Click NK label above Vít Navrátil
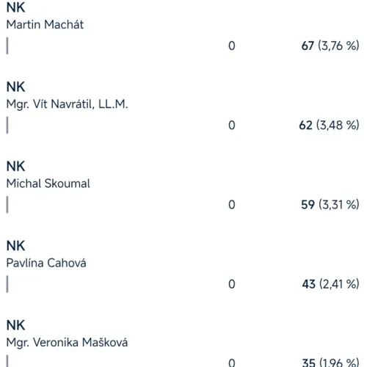The width and height of the screenshot is (367, 367). pyautogui.click(x=15, y=87)
